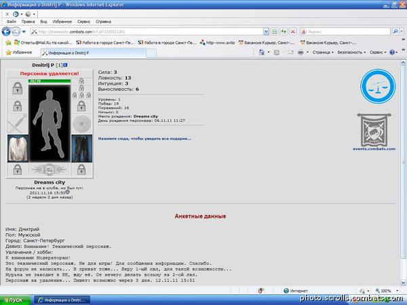Open the Правка menu
407x305 pixels.
[28, 22]
